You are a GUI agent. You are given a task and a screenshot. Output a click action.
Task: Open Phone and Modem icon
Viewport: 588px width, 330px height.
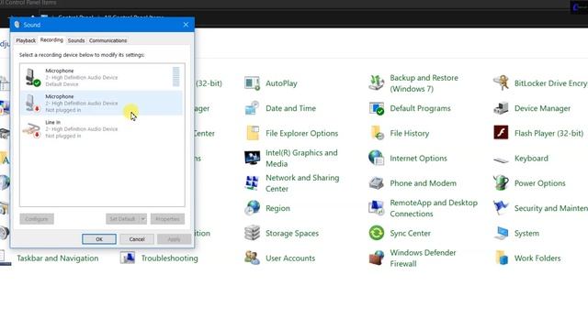376,183
